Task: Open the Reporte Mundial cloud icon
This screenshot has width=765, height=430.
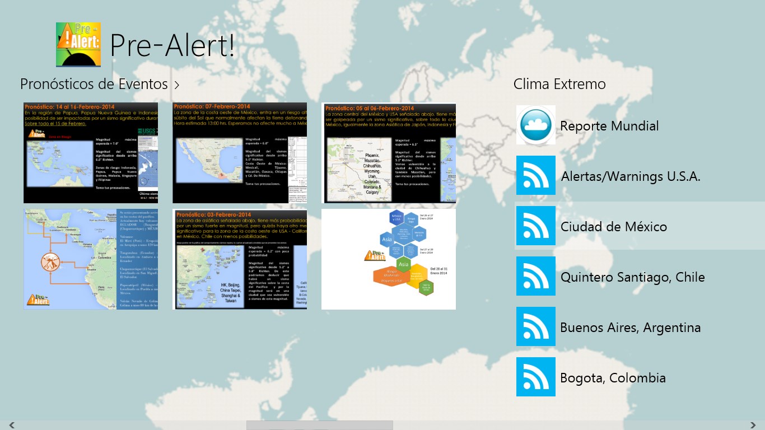Action: pyautogui.click(x=536, y=125)
